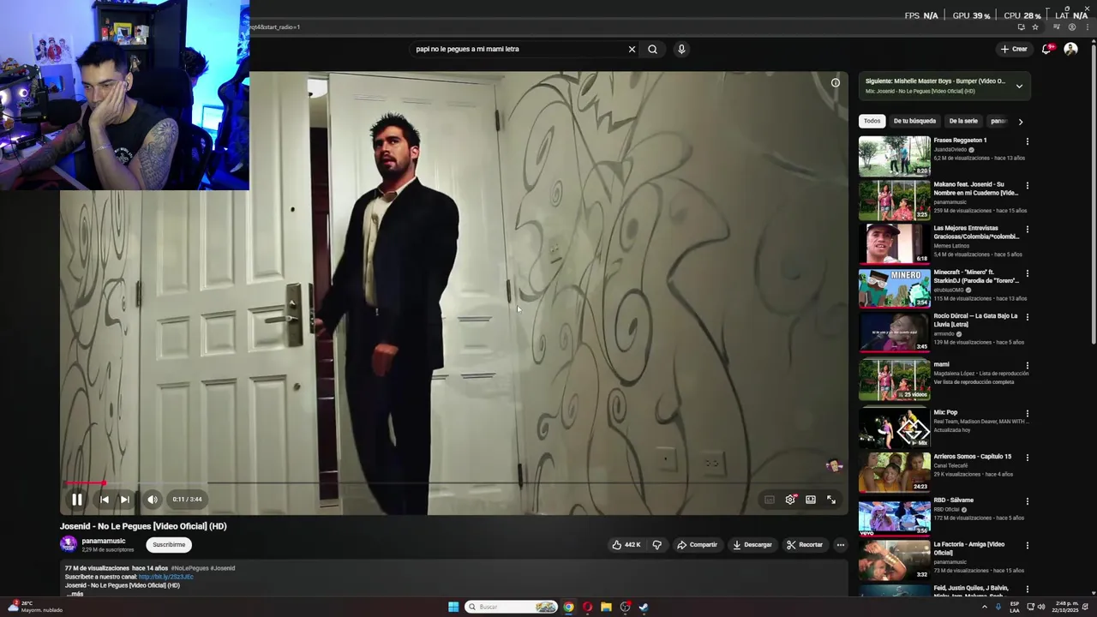Open the browser three-dot menu
The height and width of the screenshot is (617, 1097).
click(x=1087, y=27)
